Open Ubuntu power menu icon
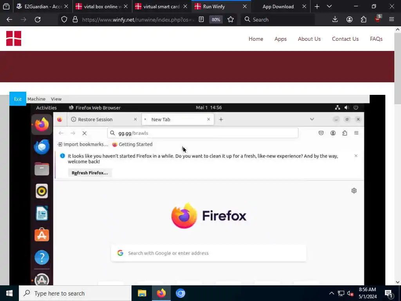 [356, 107]
